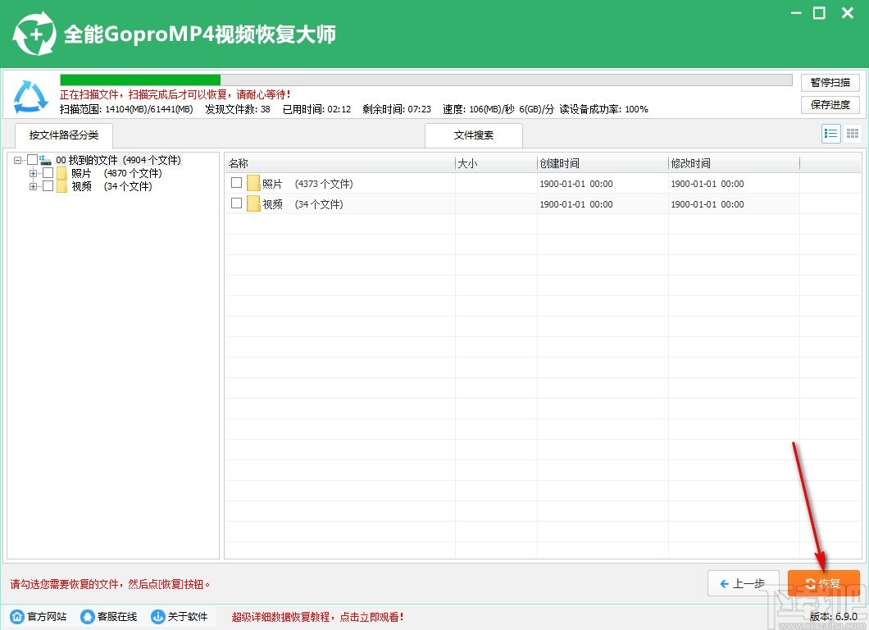This screenshot has height=630, width=869.
Task: Click the 视频 folder icon in file list
Action: coord(253,203)
